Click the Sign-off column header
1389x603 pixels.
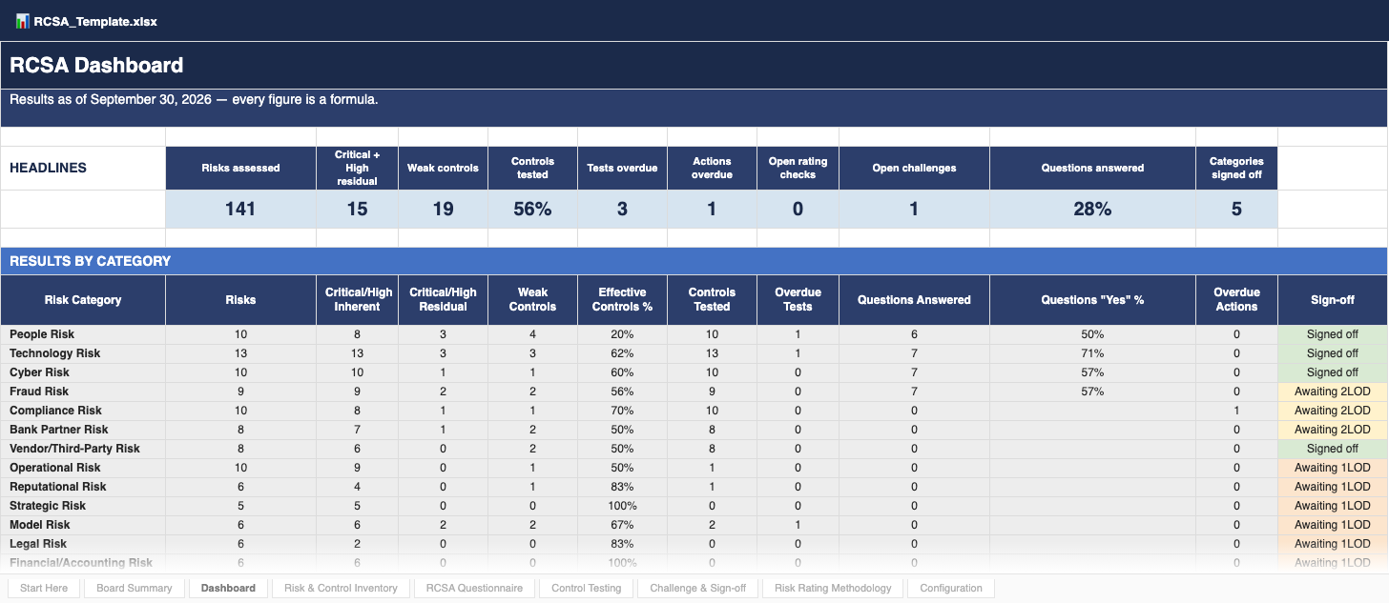(x=1333, y=300)
